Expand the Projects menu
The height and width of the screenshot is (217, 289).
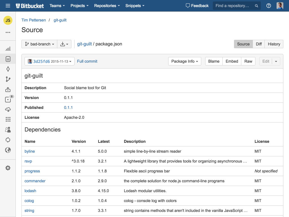(79, 6)
